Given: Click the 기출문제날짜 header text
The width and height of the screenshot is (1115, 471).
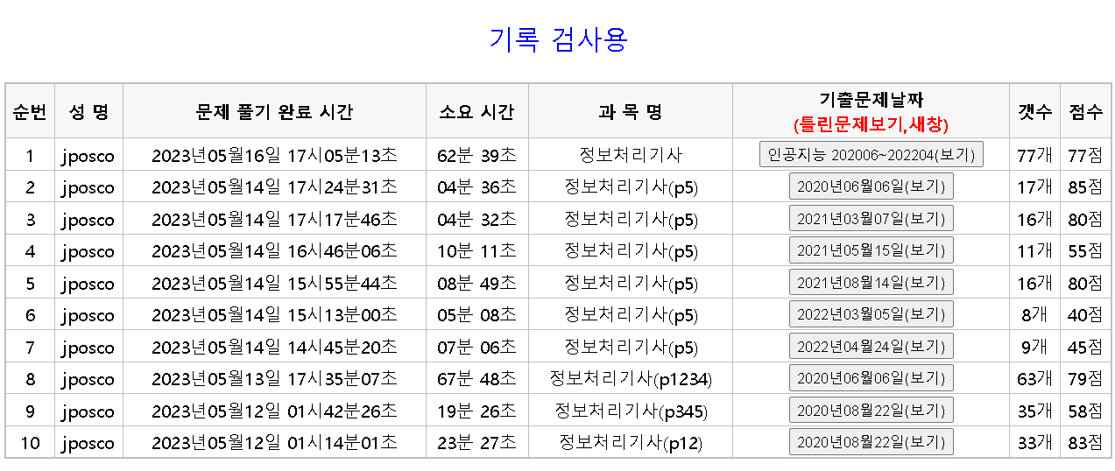Looking at the screenshot, I should [872, 100].
